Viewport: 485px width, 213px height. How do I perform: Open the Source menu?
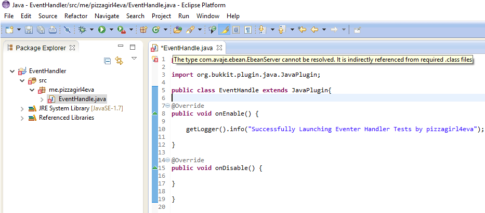(48, 16)
